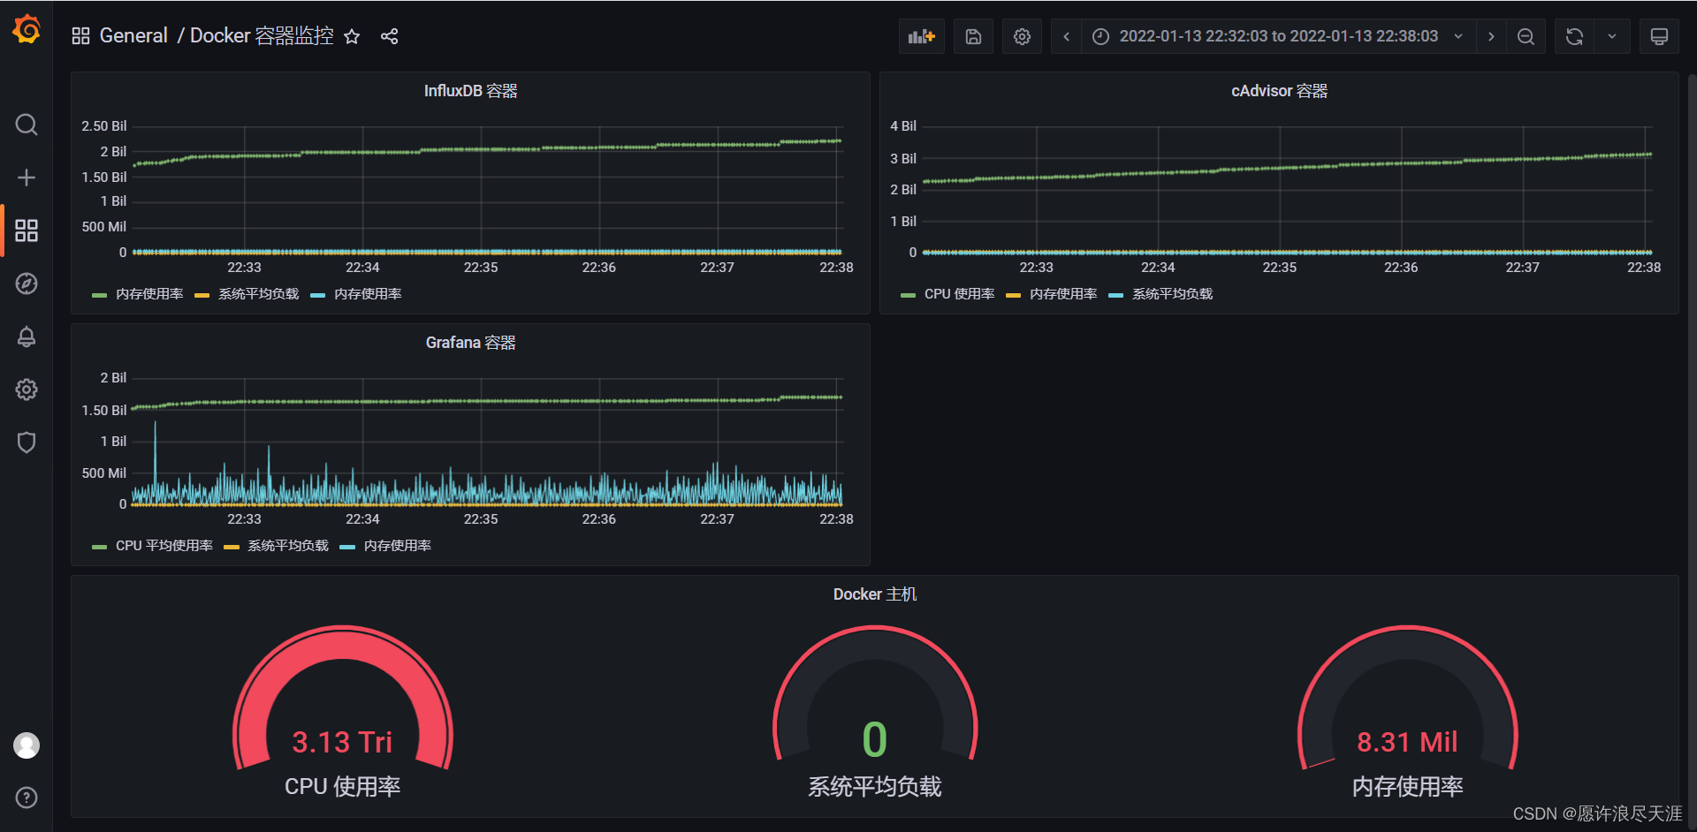Star the Docker 容器监控 dashboard
Viewport: 1697px width, 832px height.
[x=352, y=36]
